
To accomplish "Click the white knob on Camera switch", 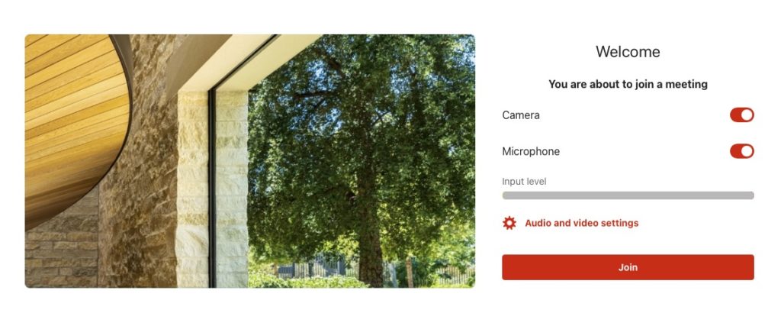I will (x=747, y=115).
